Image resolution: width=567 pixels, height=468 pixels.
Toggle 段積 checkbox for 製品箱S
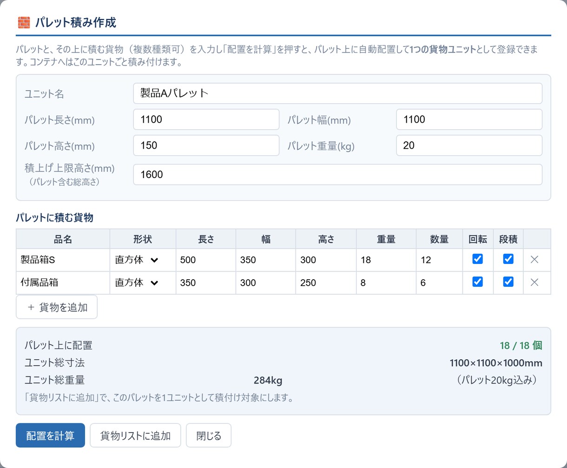(x=508, y=259)
